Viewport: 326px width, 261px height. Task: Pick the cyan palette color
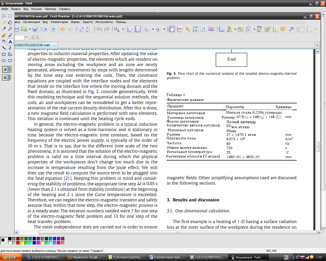tap(30, 243)
